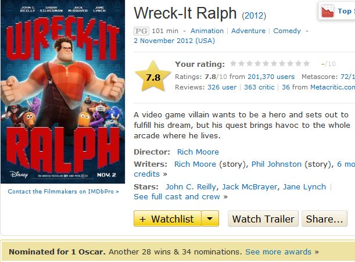Expand See full cast and crew

coord(177,197)
